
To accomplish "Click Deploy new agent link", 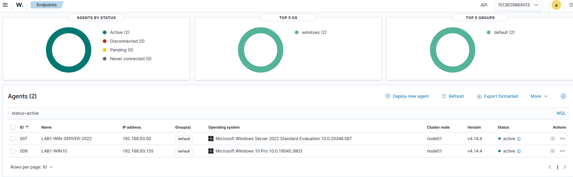I will 411,96.
